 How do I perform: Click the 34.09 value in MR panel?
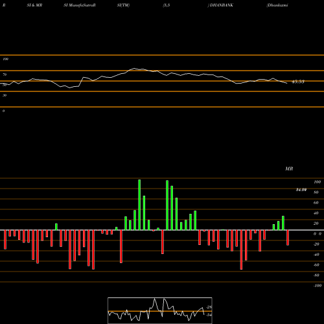click(301, 190)
